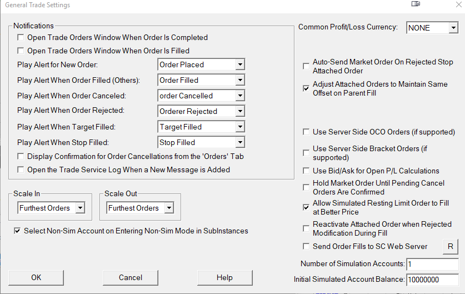Click the R button beside SC Web Server
Screen dimensions: 465x294
[450, 246]
